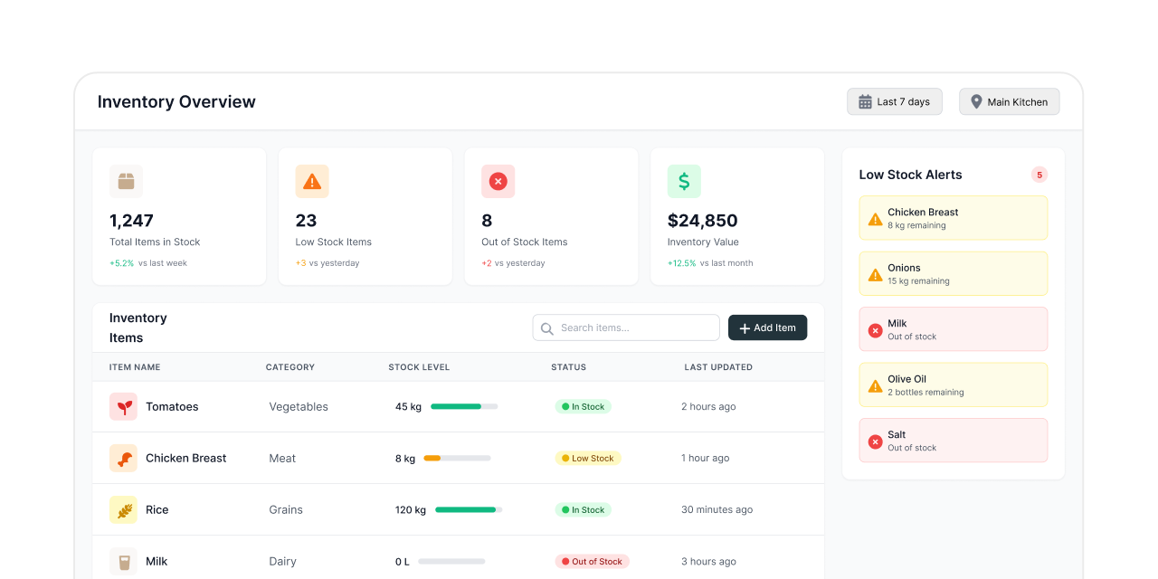Focus the Search items field
The image size is (1158, 579).
pyautogui.click(x=633, y=327)
